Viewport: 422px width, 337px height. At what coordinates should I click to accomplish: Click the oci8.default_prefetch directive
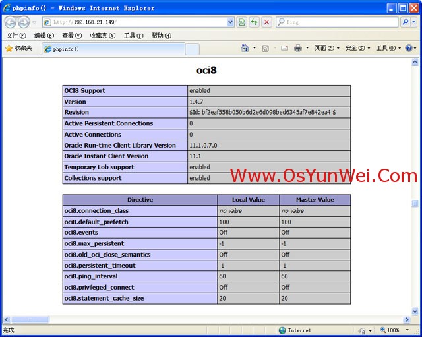[x=96, y=222]
